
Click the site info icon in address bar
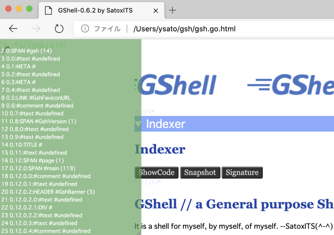click(85, 29)
